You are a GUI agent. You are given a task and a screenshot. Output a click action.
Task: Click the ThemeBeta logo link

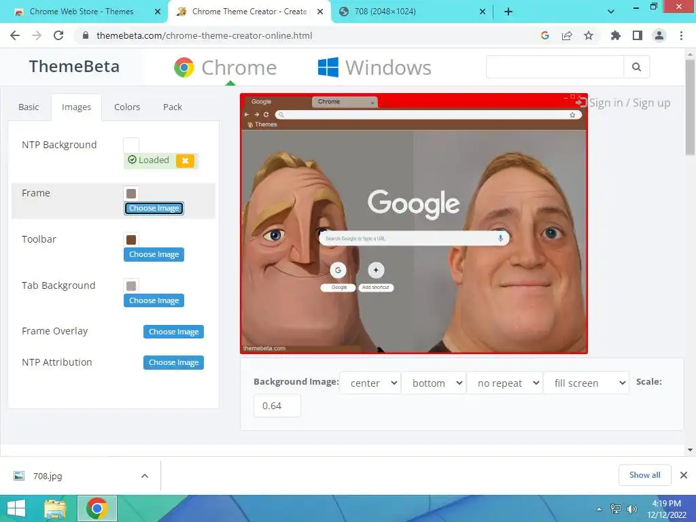pos(74,67)
